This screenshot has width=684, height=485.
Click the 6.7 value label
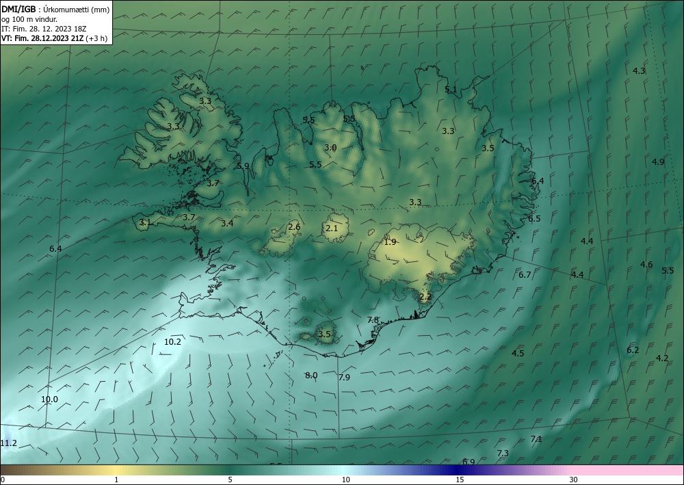point(525,274)
